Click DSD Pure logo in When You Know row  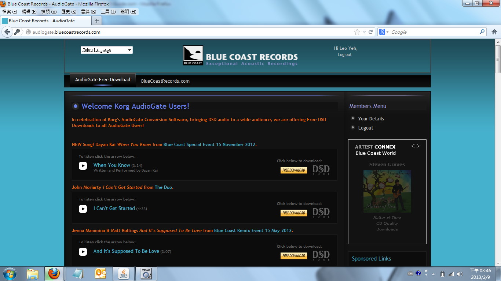click(x=321, y=170)
